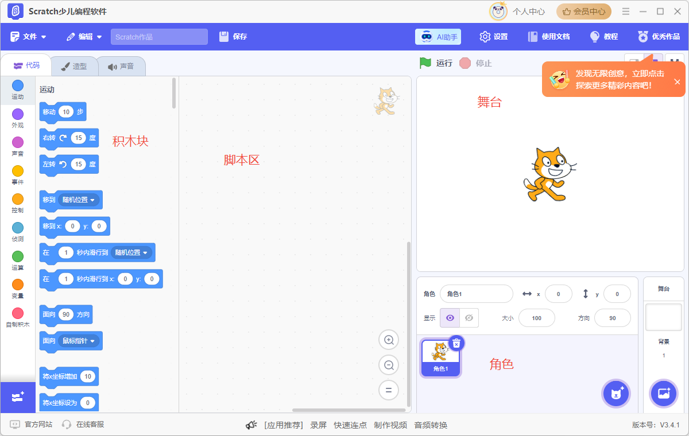This screenshot has height=436, width=689.
Task: Expand 随机位置 dropdown in 秒内滑行到 block
Action: pyautogui.click(x=131, y=252)
